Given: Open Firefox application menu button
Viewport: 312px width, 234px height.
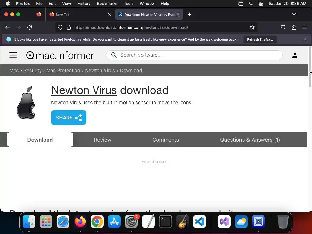Looking at the screenshot, I should coord(305,27).
